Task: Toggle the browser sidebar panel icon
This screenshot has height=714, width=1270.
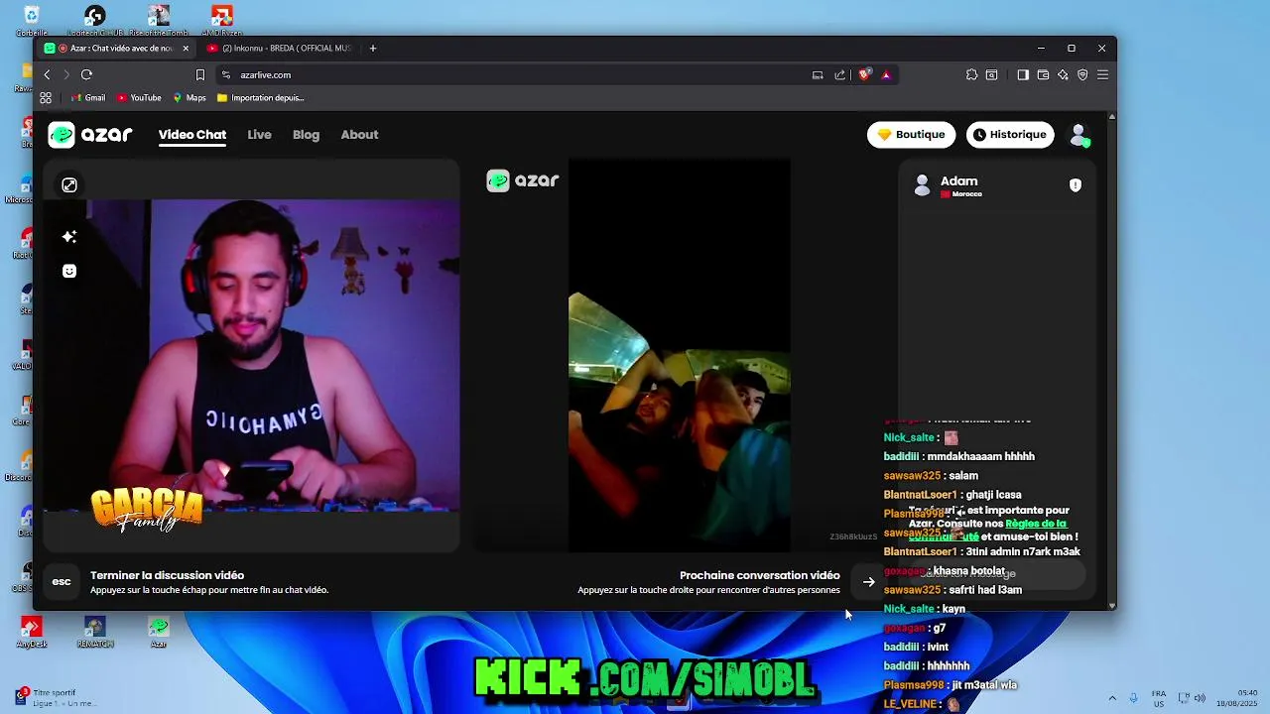Action: coord(1023,74)
